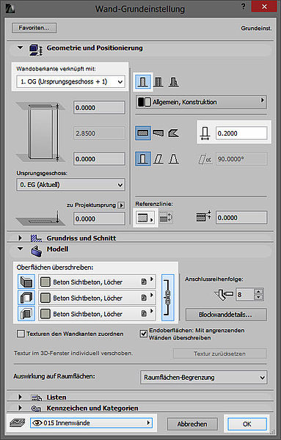
Task: Expand the Listen section
Action: click(20, 397)
